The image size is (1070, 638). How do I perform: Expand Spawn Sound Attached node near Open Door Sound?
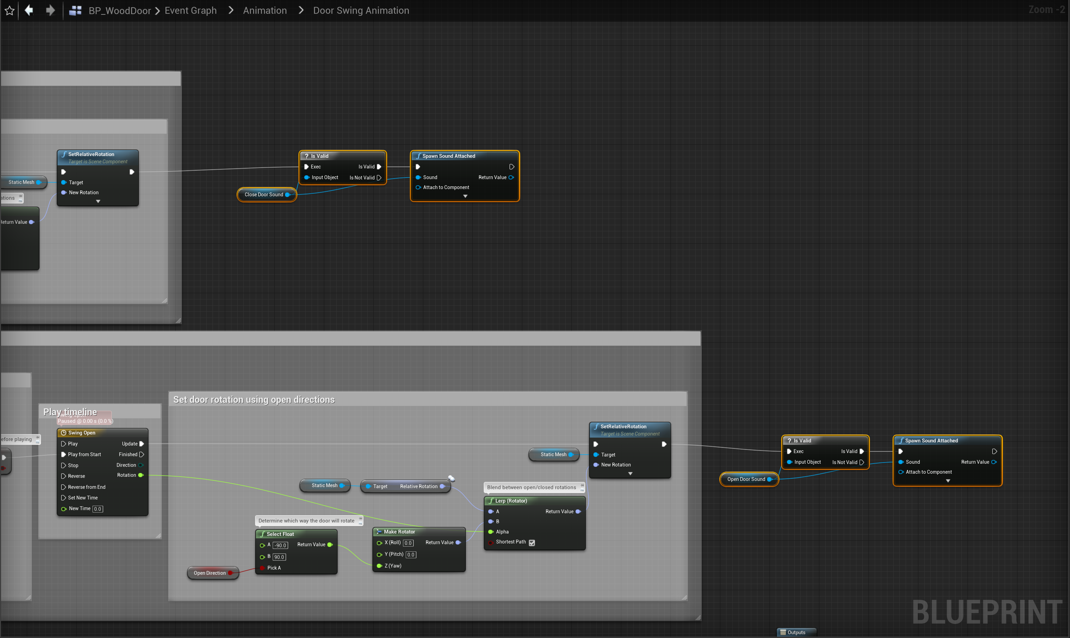(948, 481)
